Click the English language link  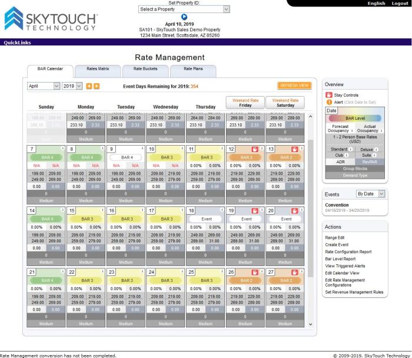(376, 3)
